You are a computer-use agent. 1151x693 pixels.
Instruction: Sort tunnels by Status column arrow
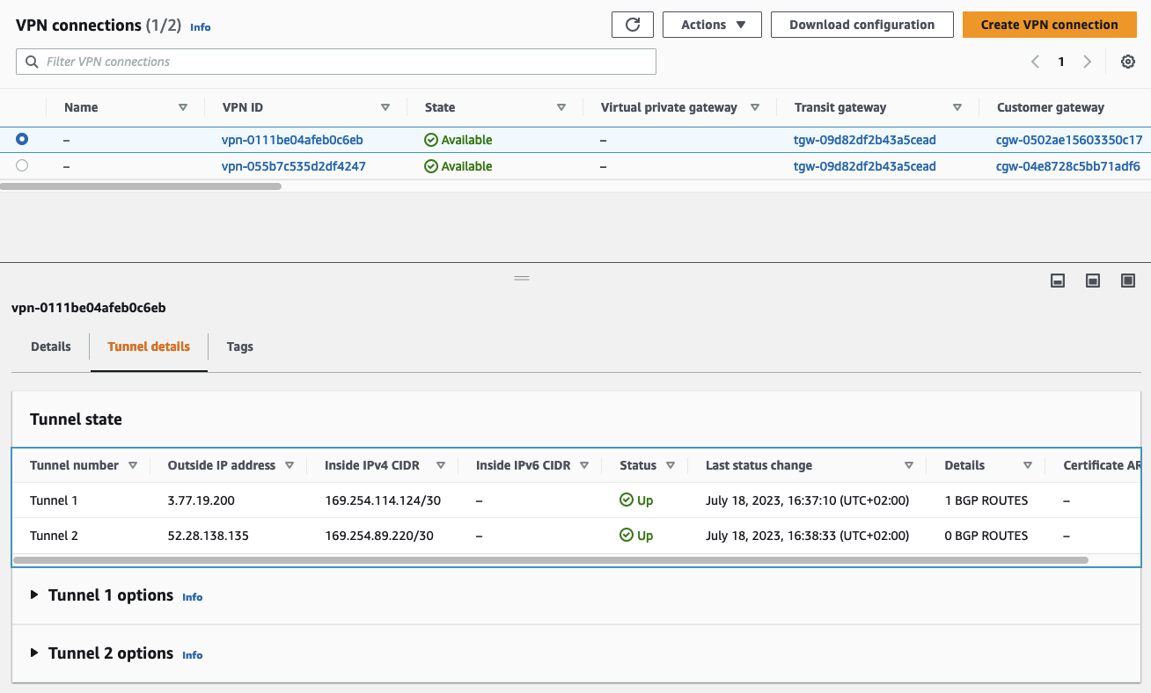point(671,465)
